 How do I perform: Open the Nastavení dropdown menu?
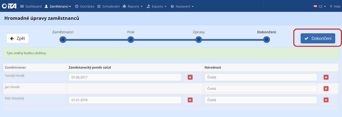coord(182,6)
